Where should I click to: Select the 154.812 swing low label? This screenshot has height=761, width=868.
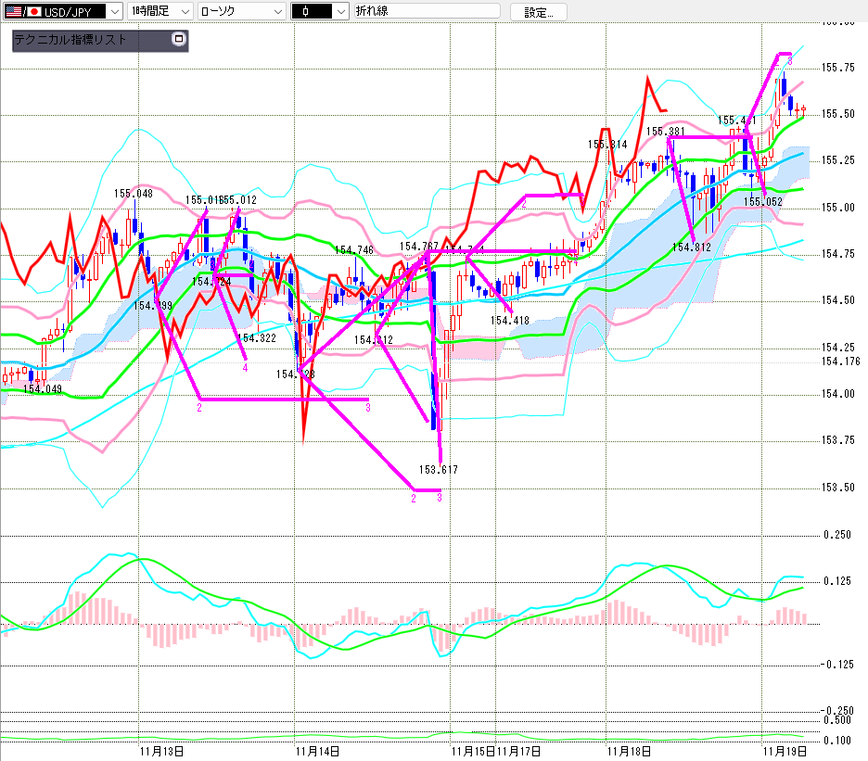pyautogui.click(x=692, y=246)
